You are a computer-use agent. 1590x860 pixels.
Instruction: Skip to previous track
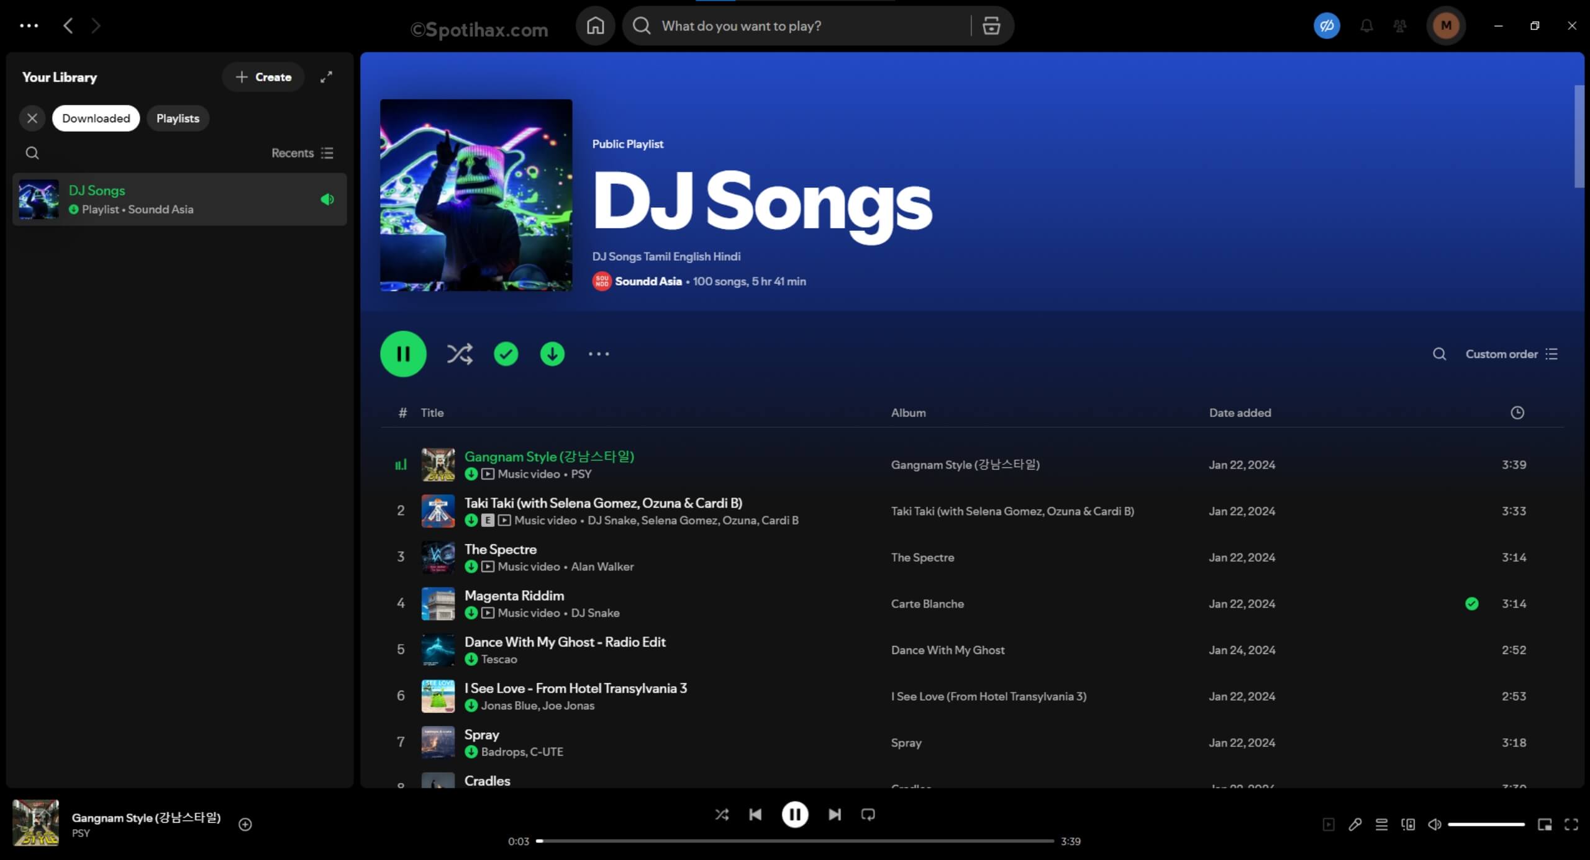[755, 814]
